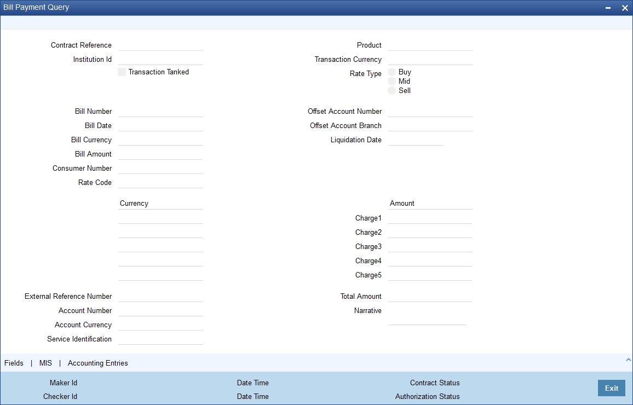
Task: Click the Consumer Number field
Action: [x=160, y=167]
